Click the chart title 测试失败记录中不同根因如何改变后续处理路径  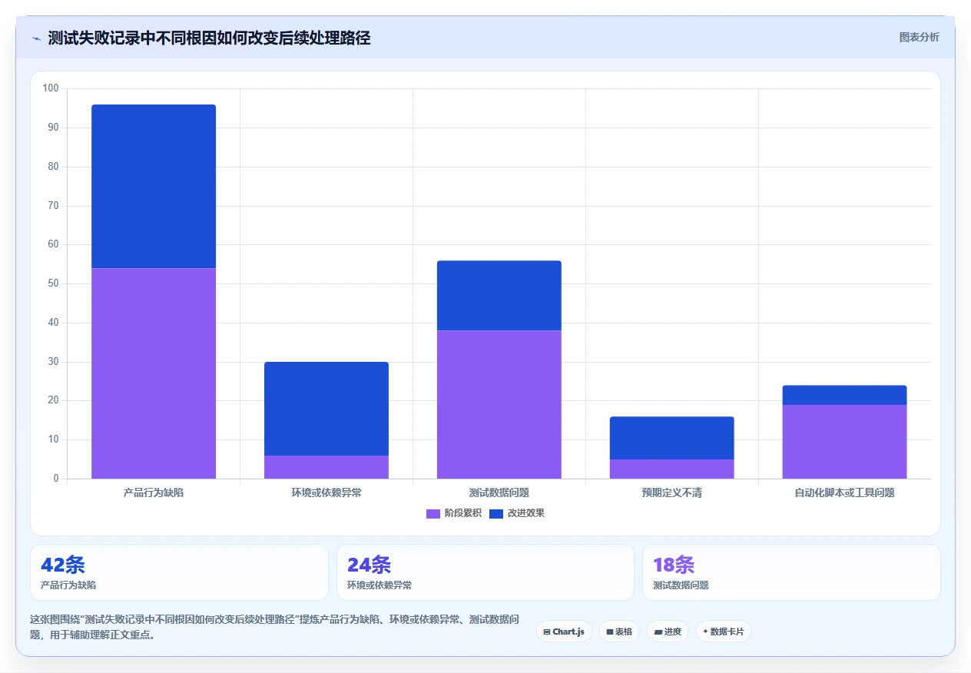pyautogui.click(x=209, y=38)
